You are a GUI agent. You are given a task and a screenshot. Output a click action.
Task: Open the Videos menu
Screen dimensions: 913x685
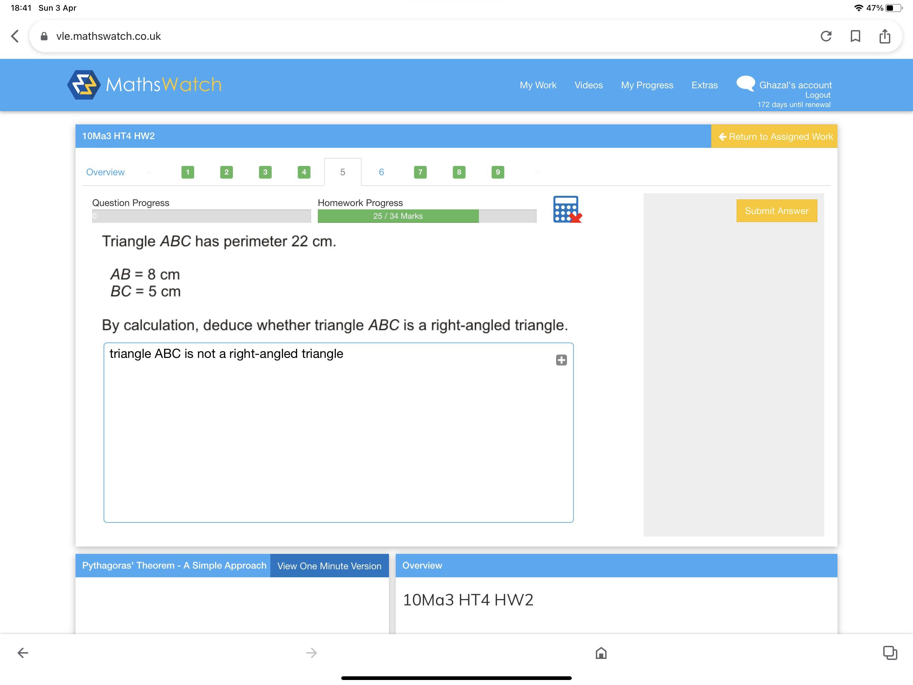(588, 85)
